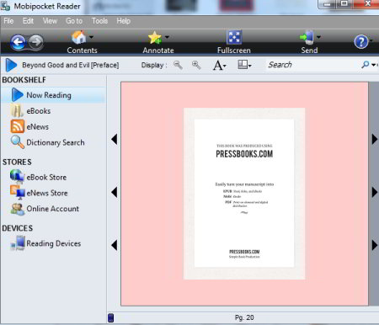Click the blue play icon beside book title

[x=11, y=65]
